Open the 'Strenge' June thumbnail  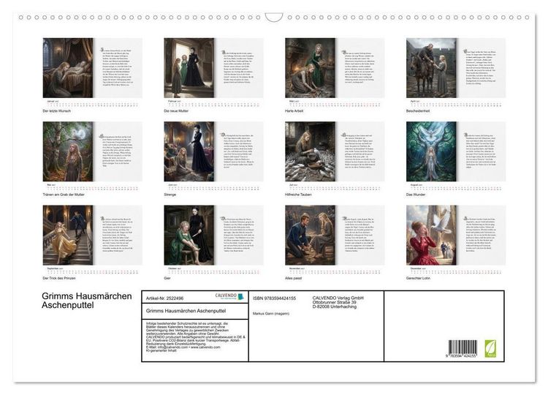click(x=213, y=151)
